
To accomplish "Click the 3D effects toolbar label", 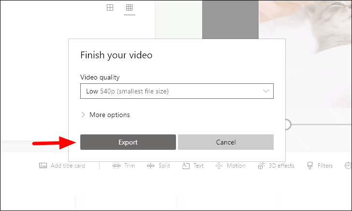I will (x=281, y=166).
